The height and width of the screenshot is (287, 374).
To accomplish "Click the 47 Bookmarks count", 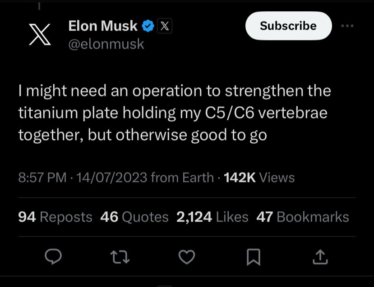I will 302,217.
